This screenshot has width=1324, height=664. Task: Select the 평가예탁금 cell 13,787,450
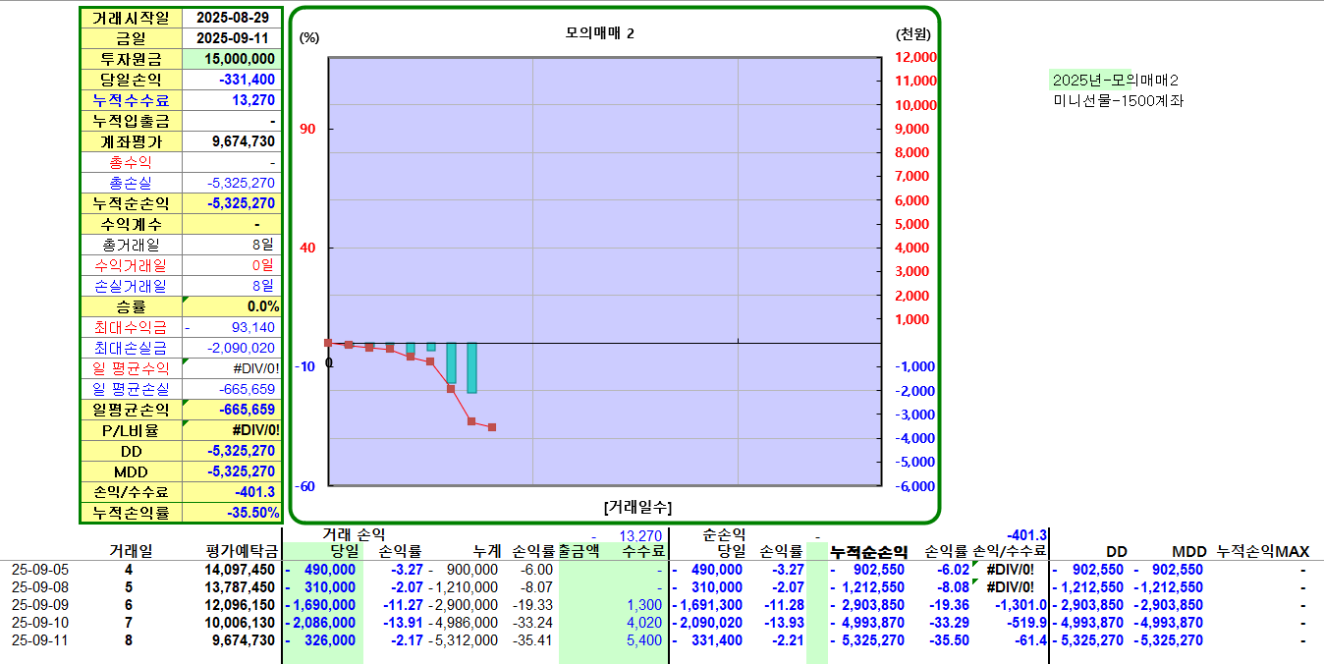[x=240, y=587]
